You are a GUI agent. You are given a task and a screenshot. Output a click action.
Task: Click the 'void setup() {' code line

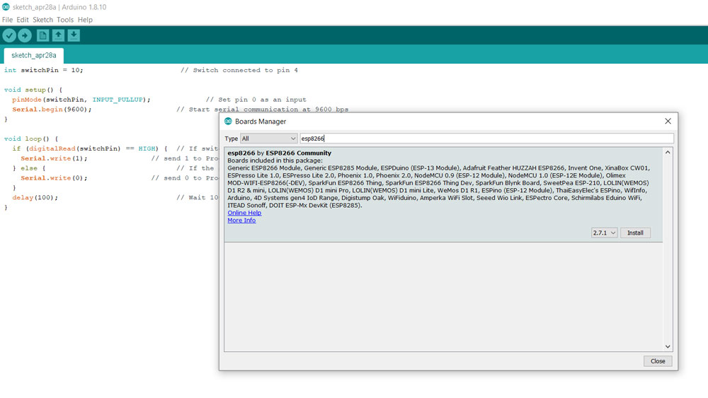coord(33,90)
